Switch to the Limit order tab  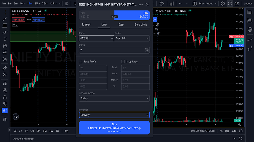point(104,25)
